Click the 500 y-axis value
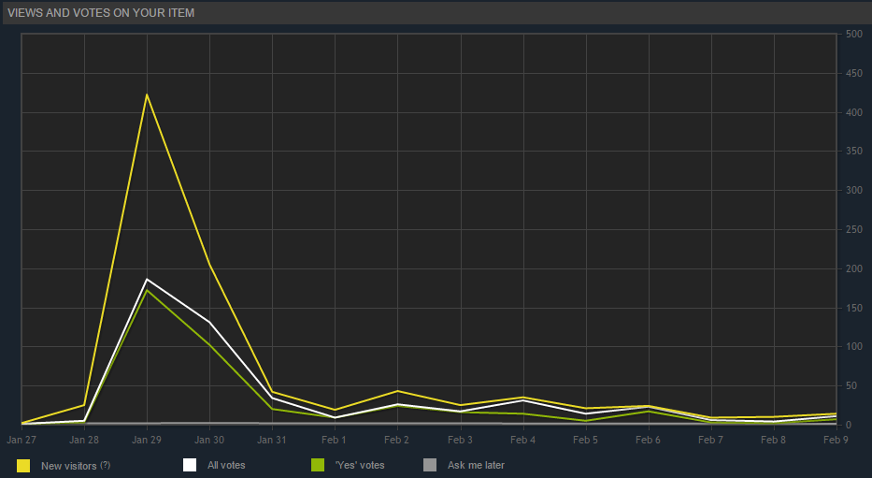The width and height of the screenshot is (872, 478). [854, 34]
